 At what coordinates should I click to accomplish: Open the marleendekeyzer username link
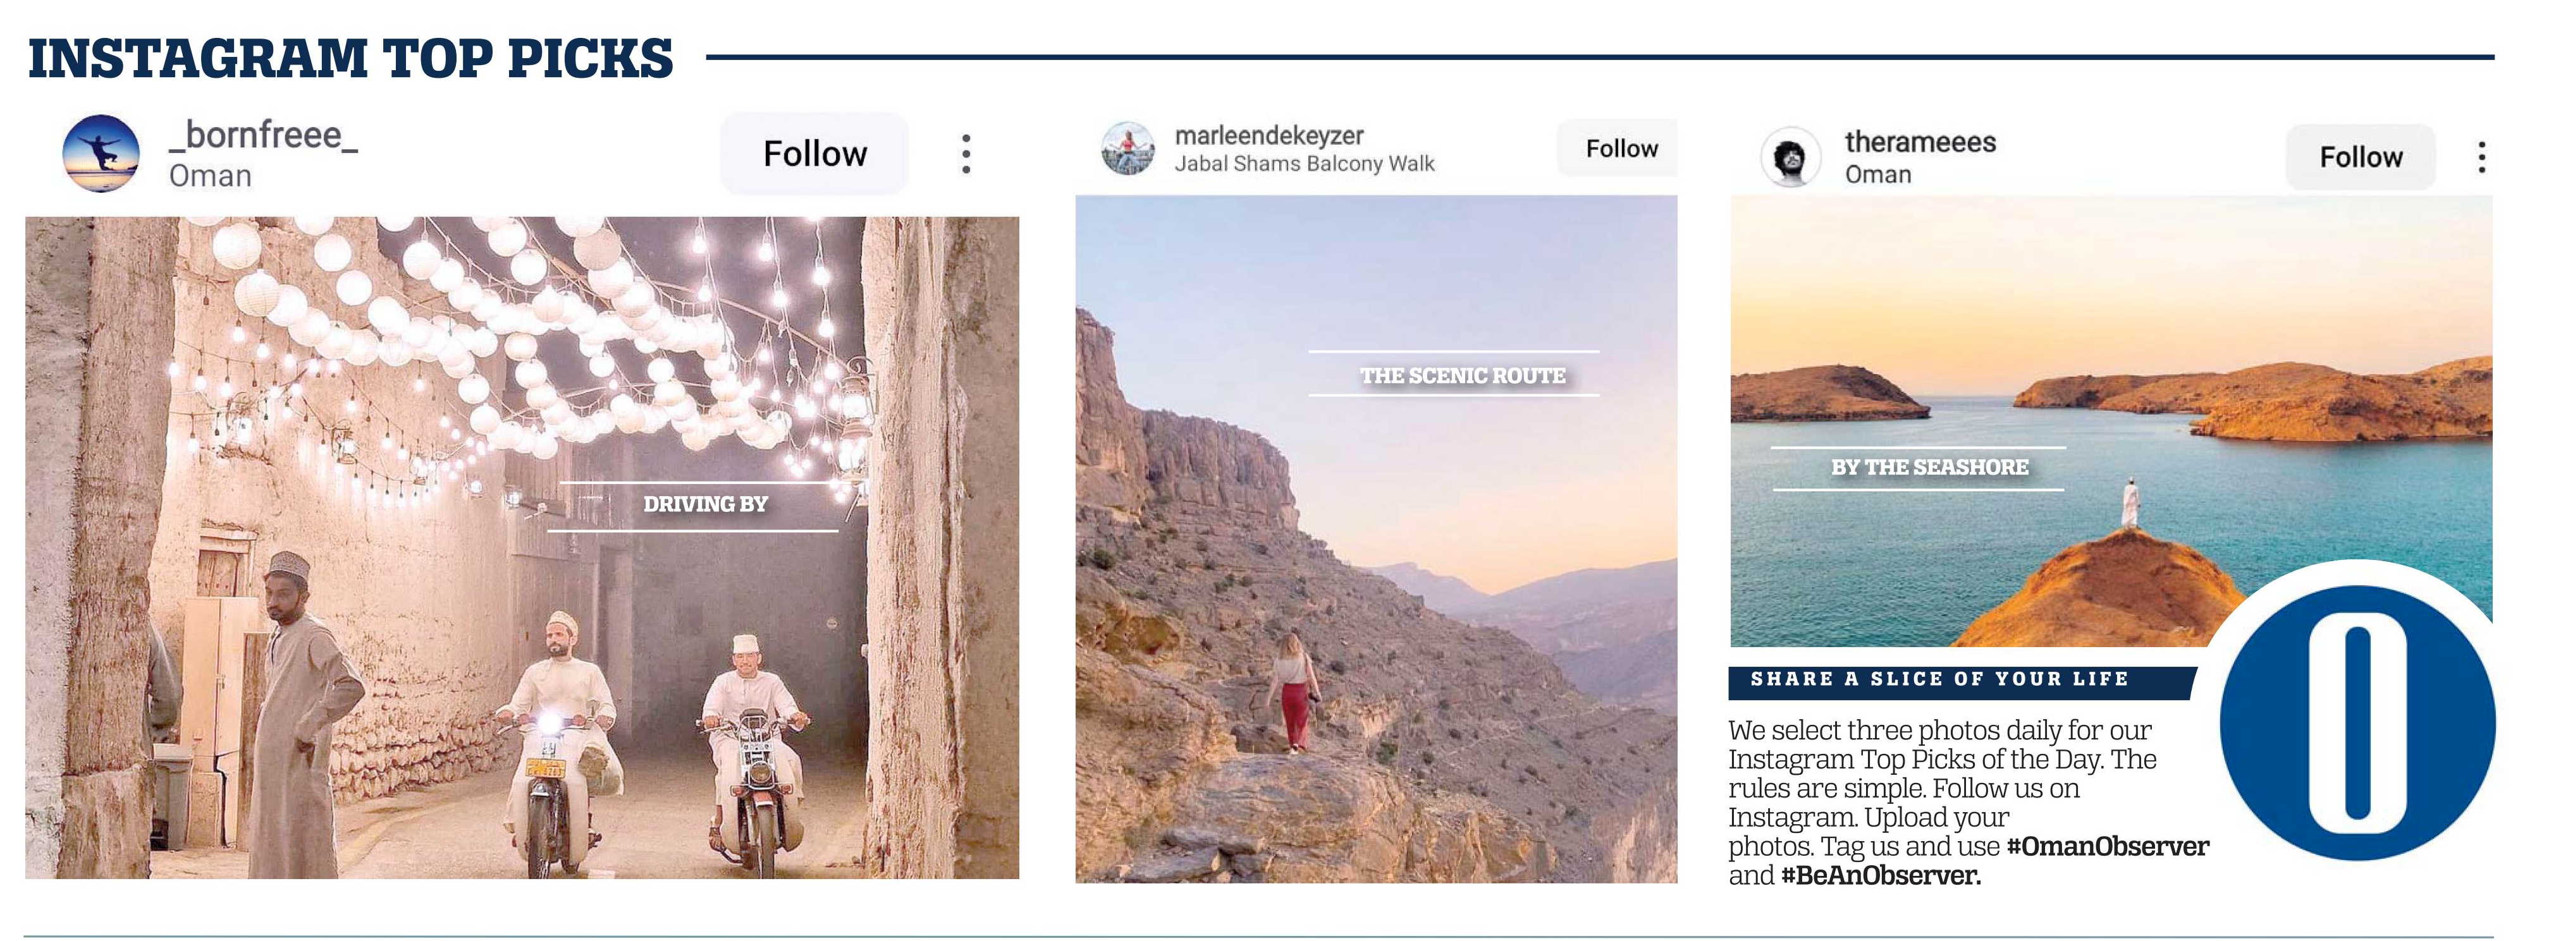pos(1268,135)
